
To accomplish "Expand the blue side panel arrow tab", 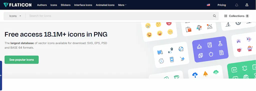I will click(1, 75).
